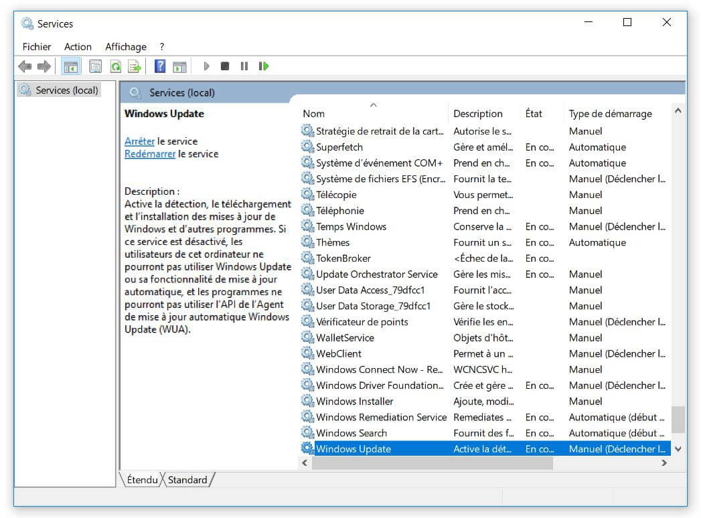The width and height of the screenshot is (701, 518).
Task: Export the list using the toolbar icon
Action: 135,67
